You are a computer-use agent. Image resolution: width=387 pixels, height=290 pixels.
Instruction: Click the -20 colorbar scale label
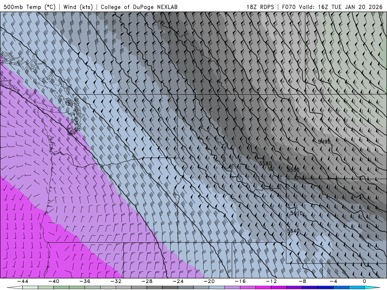(x=209, y=281)
